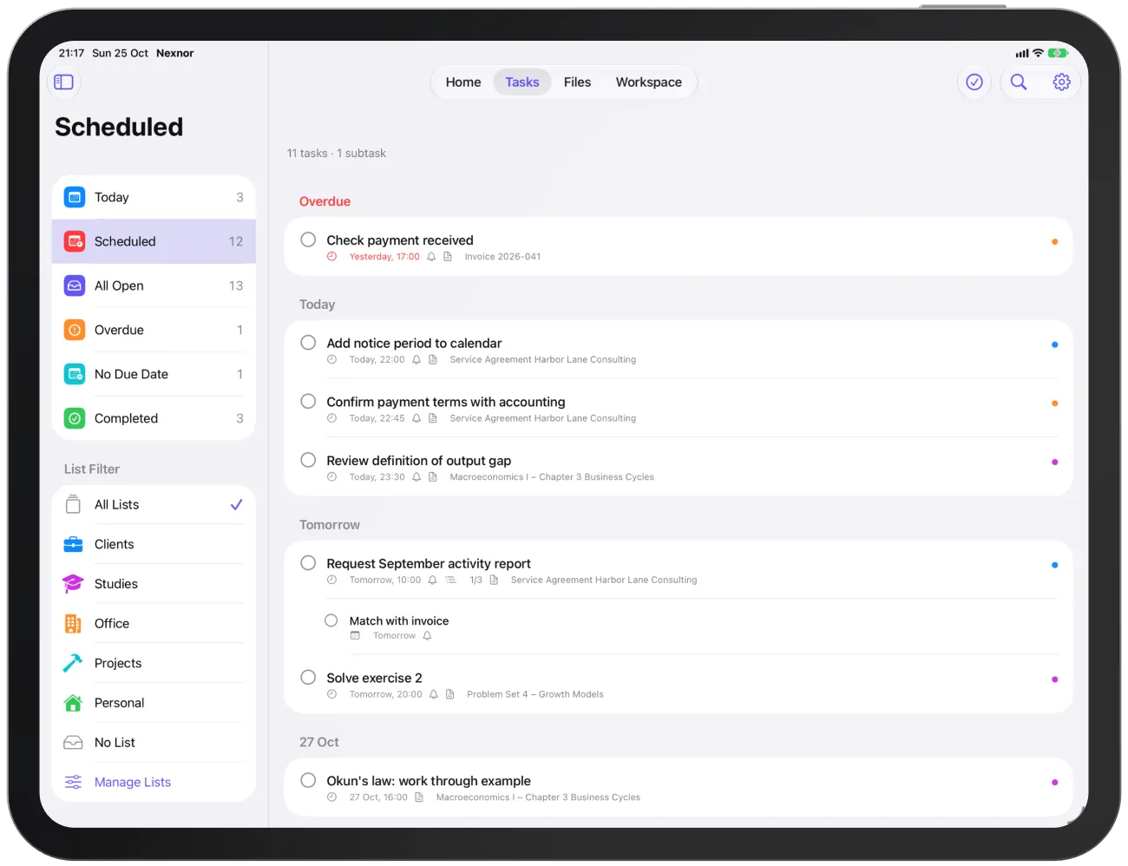The width and height of the screenshot is (1128, 866).
Task: Open the Files tab
Action: (577, 82)
